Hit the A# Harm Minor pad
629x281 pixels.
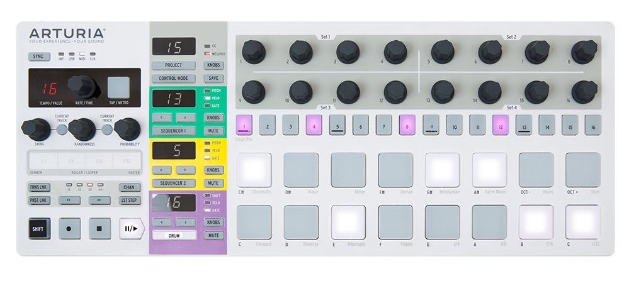click(489, 170)
